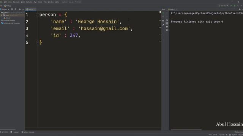The width and height of the screenshot is (243, 136).
Task: Click cursor line:column position in status bar
Action: click(x=210, y=135)
